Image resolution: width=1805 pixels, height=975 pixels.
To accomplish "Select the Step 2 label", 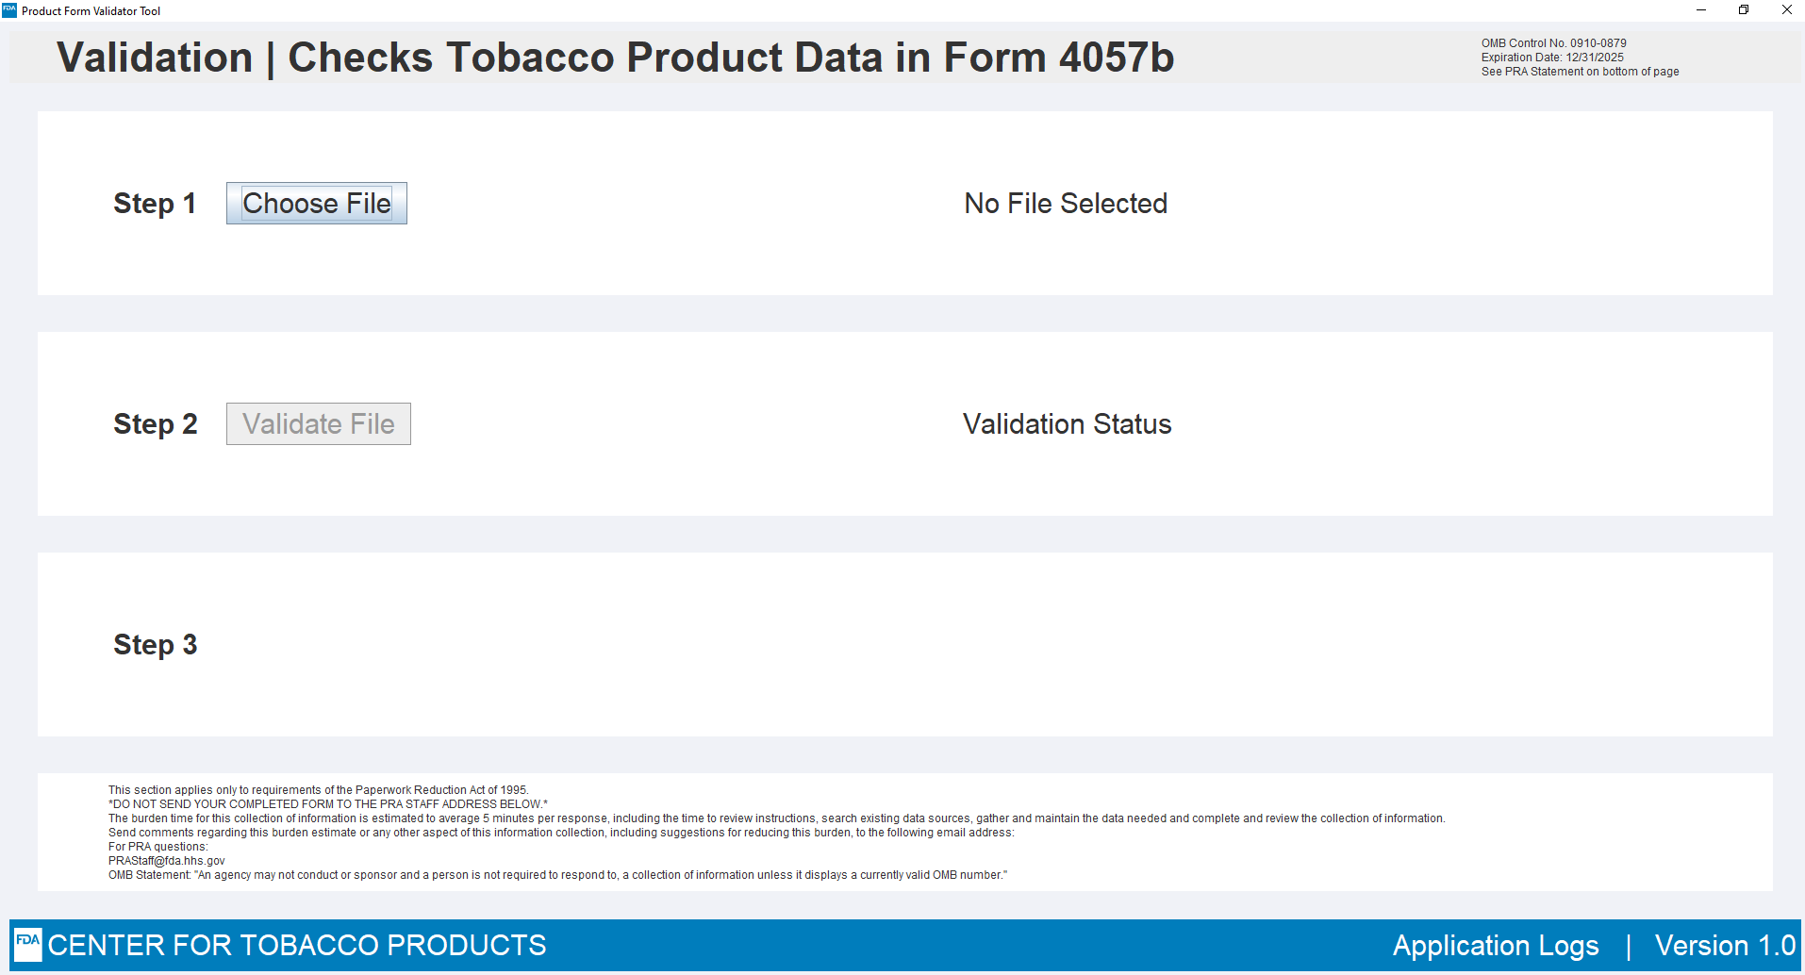I will tap(156, 424).
